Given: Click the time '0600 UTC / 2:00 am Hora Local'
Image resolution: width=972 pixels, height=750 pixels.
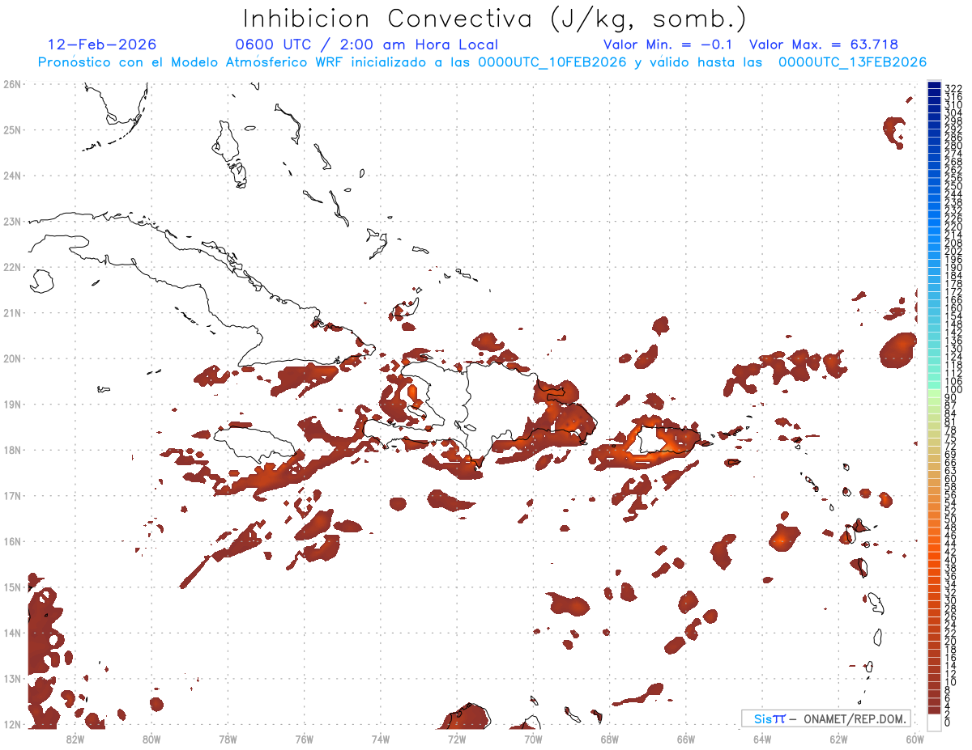Looking at the screenshot, I should (366, 44).
